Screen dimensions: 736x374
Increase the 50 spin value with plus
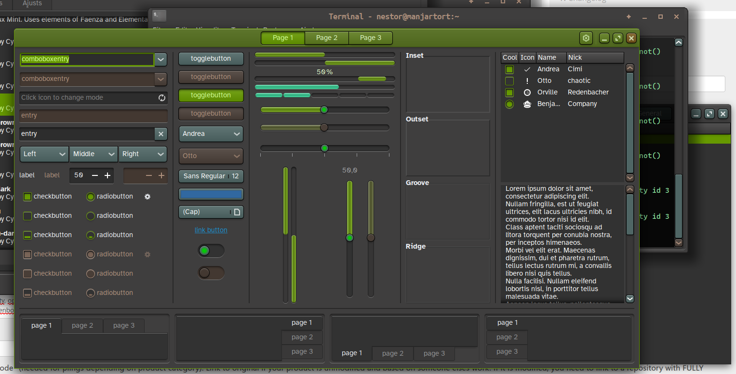tap(107, 175)
